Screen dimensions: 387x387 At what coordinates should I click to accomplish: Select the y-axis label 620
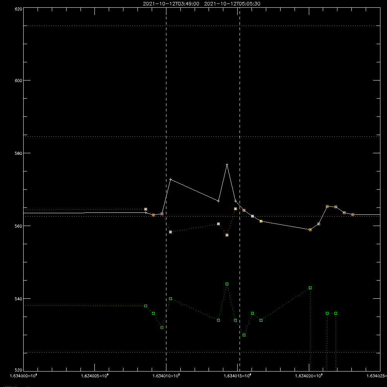tap(19, 9)
